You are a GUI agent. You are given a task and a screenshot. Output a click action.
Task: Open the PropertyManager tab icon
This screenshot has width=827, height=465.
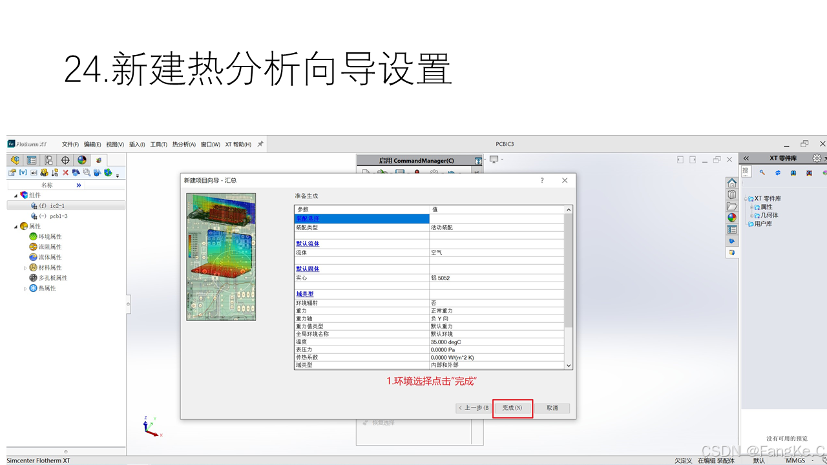tap(32, 160)
